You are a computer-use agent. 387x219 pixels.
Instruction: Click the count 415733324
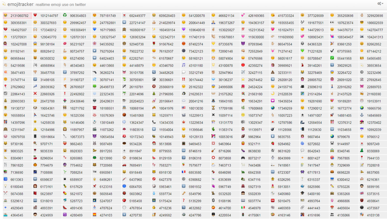[286, 16]
